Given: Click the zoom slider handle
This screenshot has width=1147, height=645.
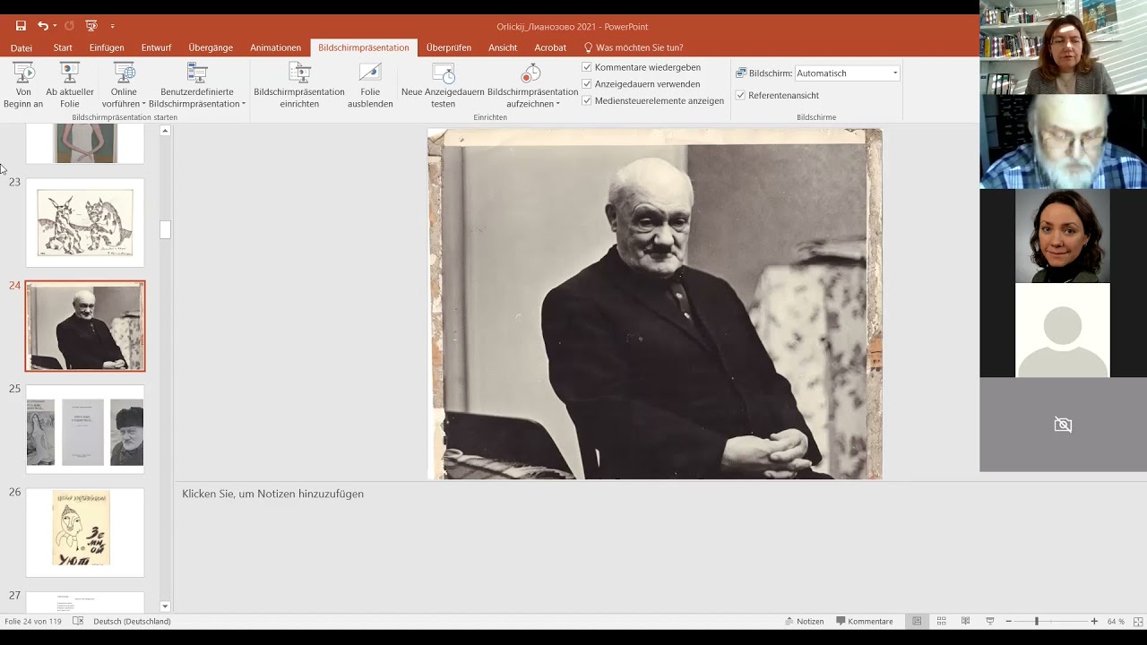Looking at the screenshot, I should click(x=1037, y=621).
